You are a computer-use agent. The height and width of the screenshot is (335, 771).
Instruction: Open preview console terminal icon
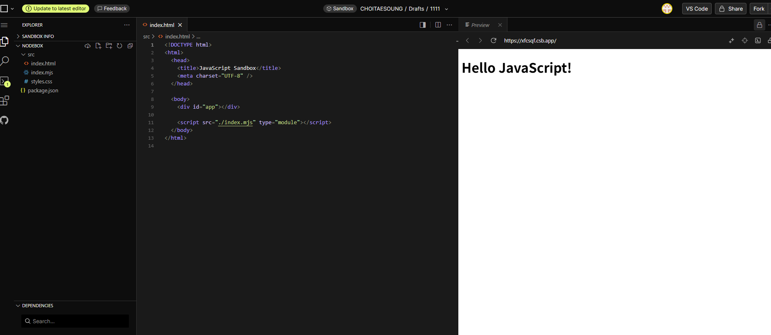[x=758, y=40]
